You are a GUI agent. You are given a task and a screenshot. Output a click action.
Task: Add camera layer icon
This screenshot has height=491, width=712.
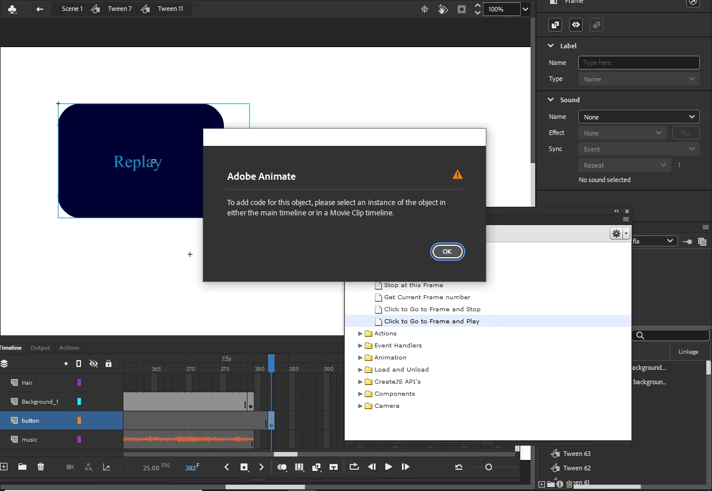coord(70,467)
